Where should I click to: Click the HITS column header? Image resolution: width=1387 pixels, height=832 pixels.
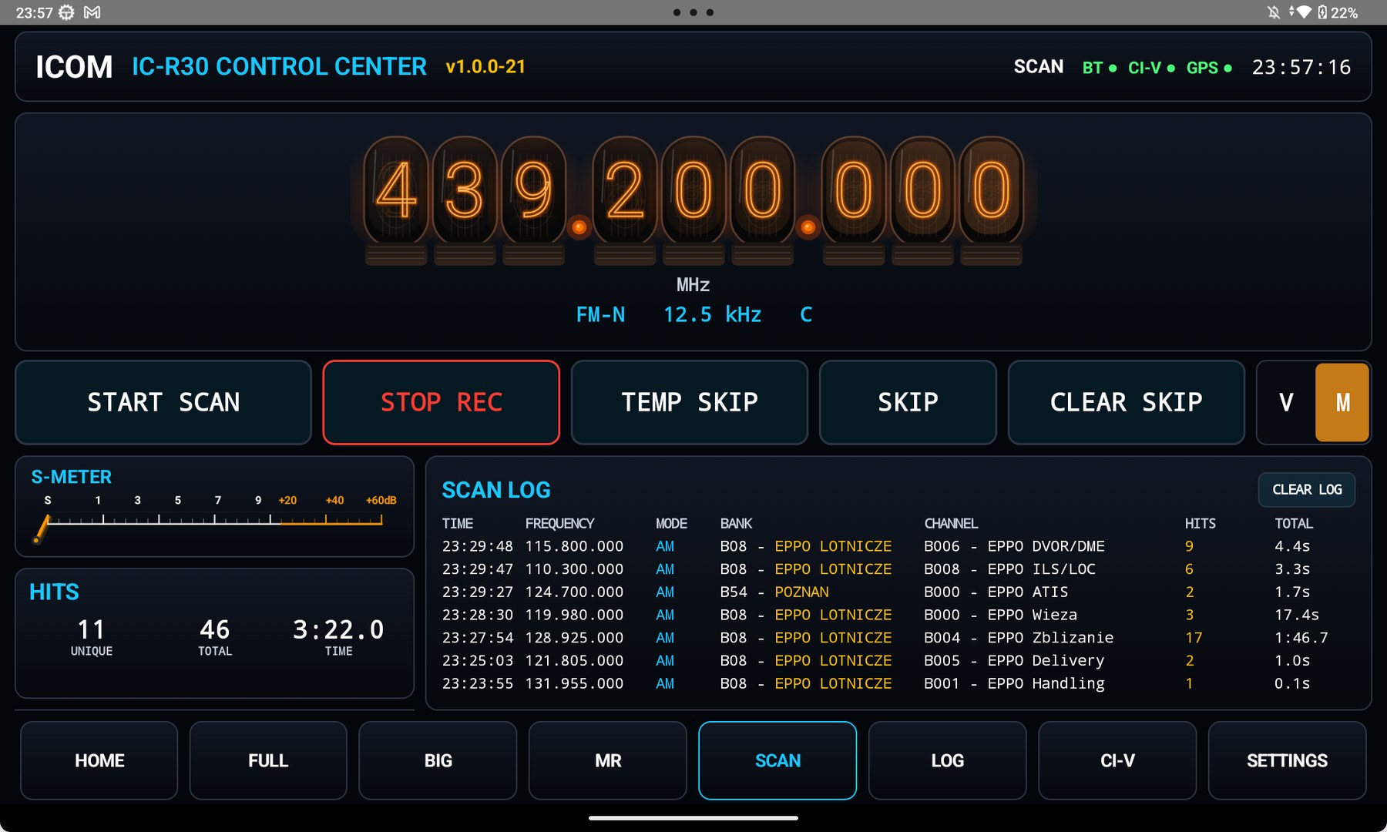tap(1200, 524)
